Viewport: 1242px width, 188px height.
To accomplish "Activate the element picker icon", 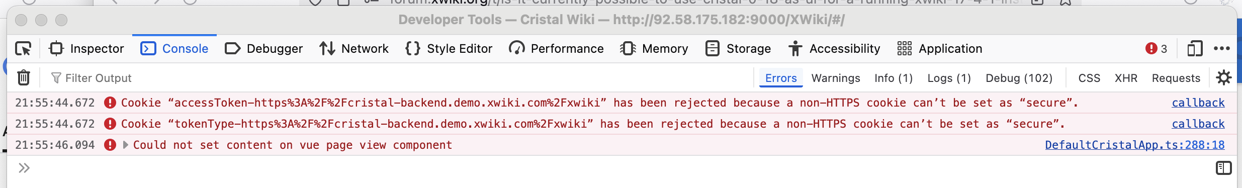I will (x=23, y=49).
